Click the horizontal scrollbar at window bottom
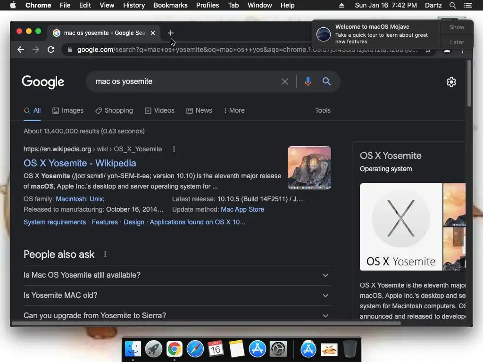 tap(207, 323)
